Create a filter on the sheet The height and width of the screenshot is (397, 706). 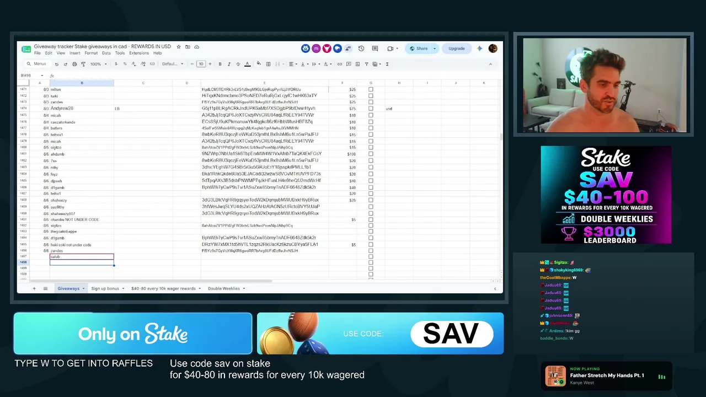(366, 64)
